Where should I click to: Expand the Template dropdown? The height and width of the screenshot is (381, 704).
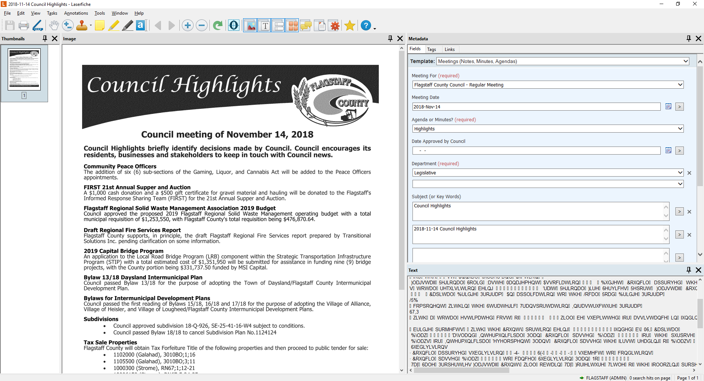click(x=686, y=61)
